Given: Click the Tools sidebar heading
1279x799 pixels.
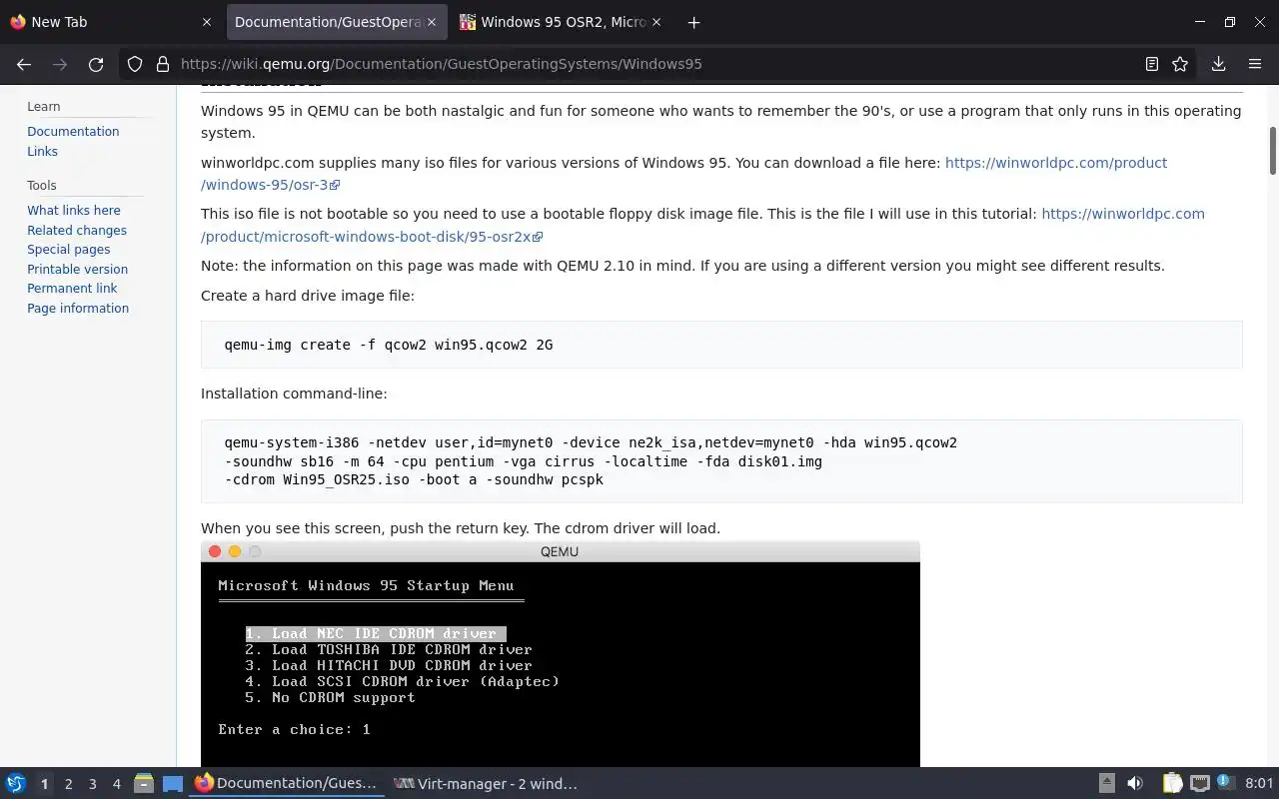Looking at the screenshot, I should click(42, 186).
